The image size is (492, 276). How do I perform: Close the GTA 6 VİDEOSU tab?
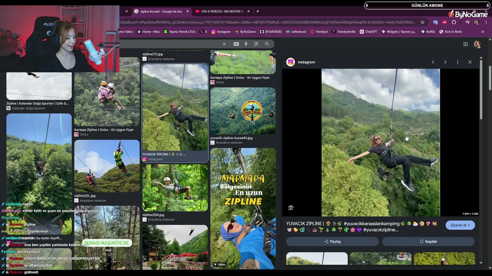coord(248,11)
